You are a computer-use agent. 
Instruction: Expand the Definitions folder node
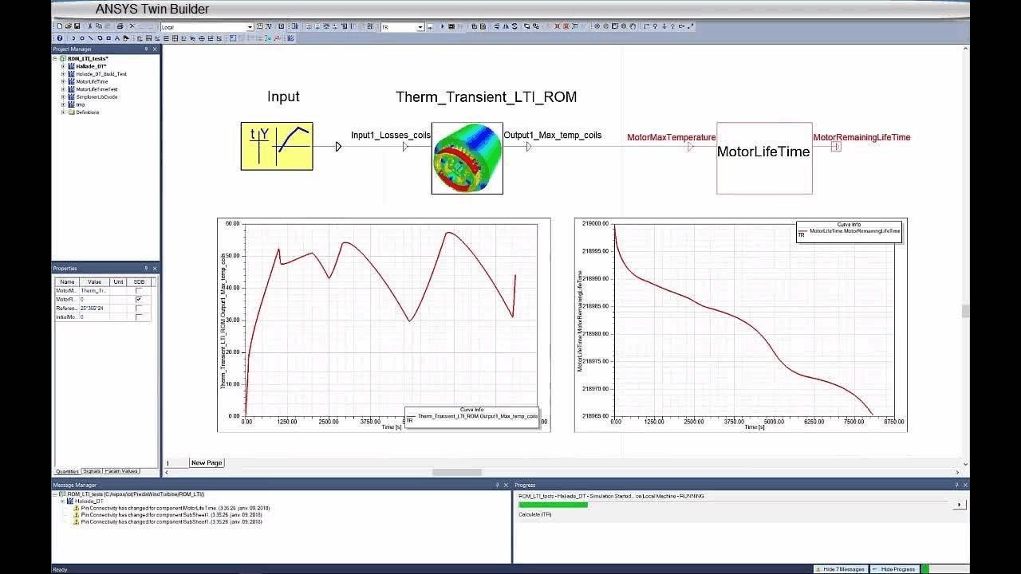(63, 112)
